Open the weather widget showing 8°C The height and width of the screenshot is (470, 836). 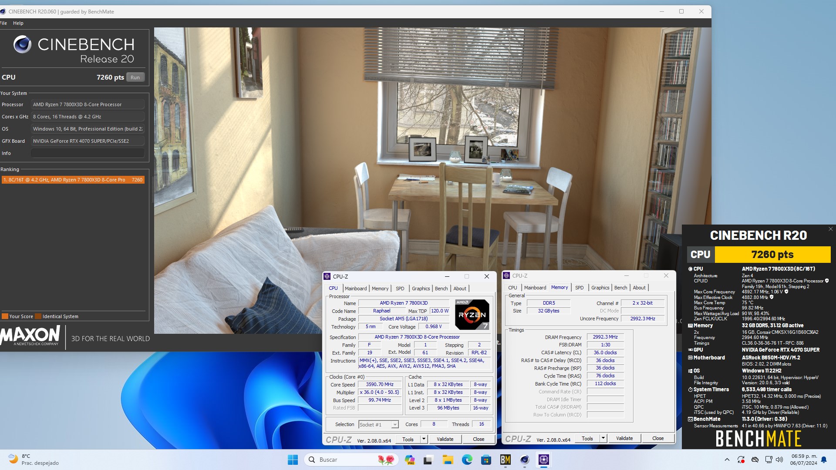click(x=34, y=460)
